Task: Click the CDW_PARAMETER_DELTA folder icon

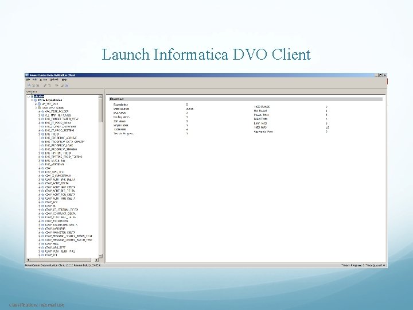Action: click(42, 232)
